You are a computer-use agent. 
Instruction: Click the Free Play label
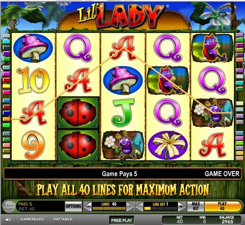(121, 220)
